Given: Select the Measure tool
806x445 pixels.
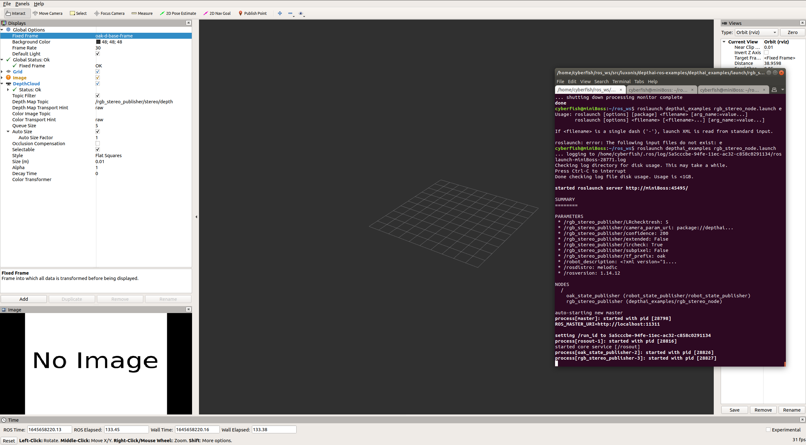Looking at the screenshot, I should pyautogui.click(x=142, y=13).
